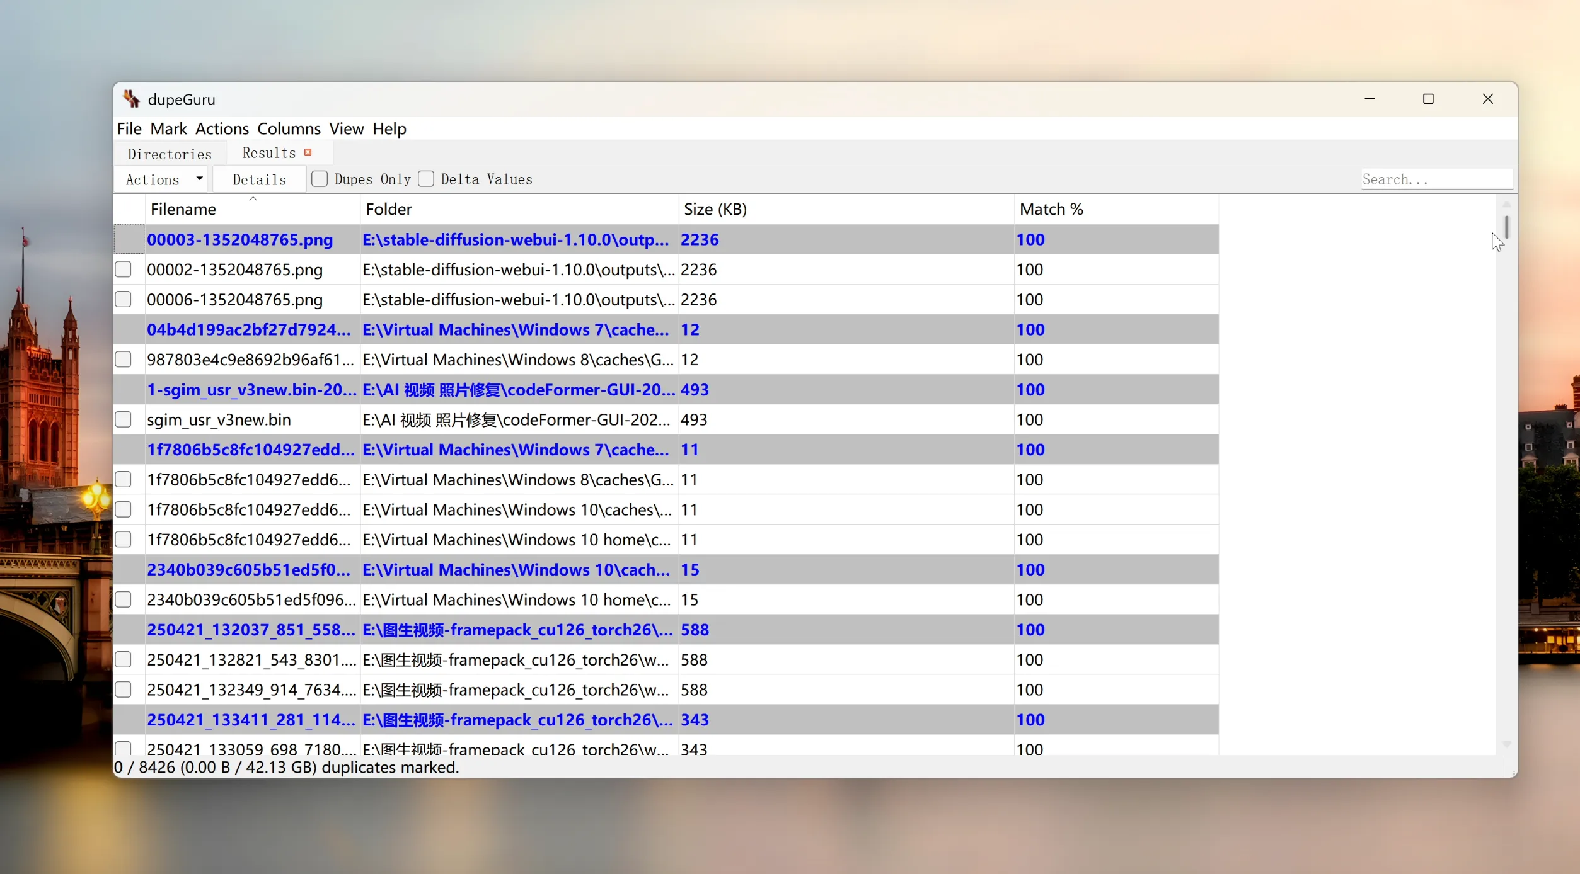Click the vertical scrollbar thumb
The image size is (1580, 874).
pos(1506,227)
